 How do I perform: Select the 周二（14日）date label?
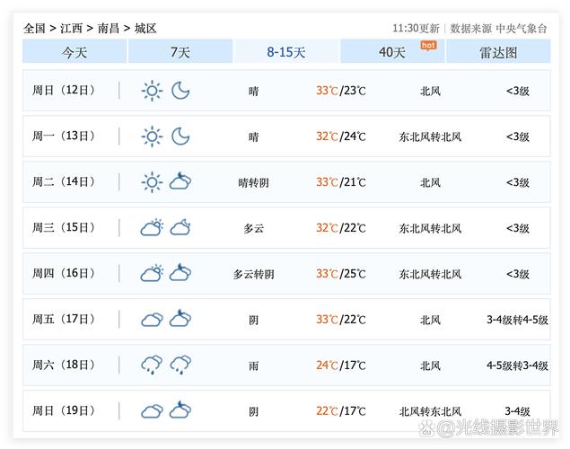pyautogui.click(x=64, y=181)
